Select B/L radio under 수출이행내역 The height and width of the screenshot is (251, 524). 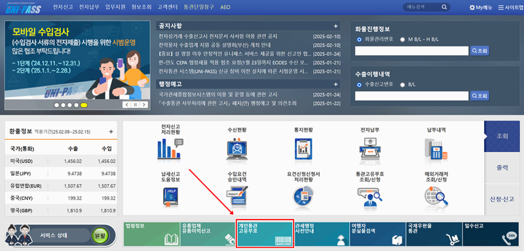tap(402, 85)
